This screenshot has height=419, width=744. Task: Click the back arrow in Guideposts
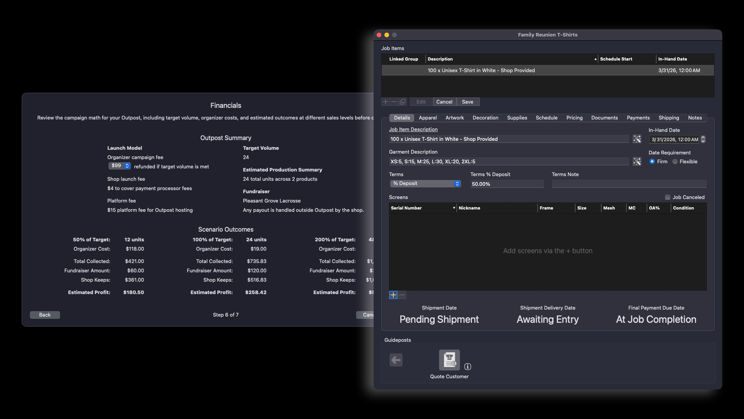[396, 360]
